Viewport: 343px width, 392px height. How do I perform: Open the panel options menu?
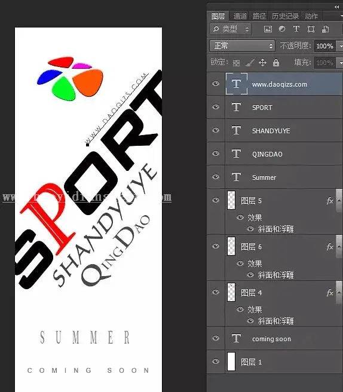(x=341, y=16)
